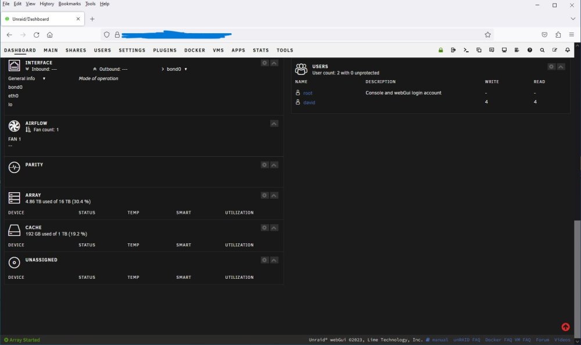Open the Tools navigation tab
Viewport: 581px width, 345px height.
point(285,51)
